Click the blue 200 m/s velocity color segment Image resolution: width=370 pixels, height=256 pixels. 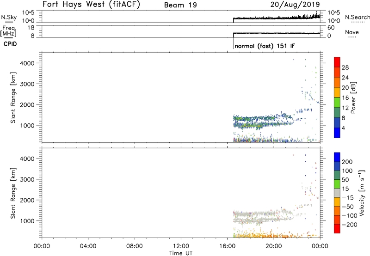[x=337, y=157]
